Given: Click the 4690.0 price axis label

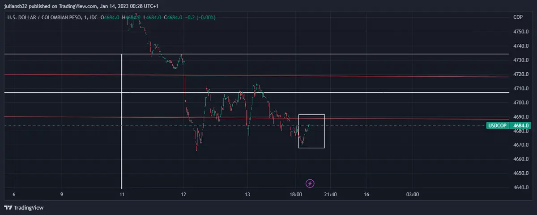Looking at the screenshot, I should (x=521, y=117).
